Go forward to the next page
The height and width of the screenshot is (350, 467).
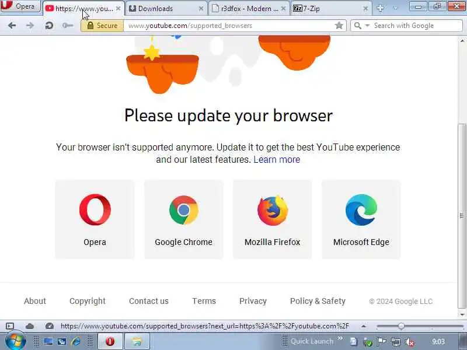click(x=30, y=26)
